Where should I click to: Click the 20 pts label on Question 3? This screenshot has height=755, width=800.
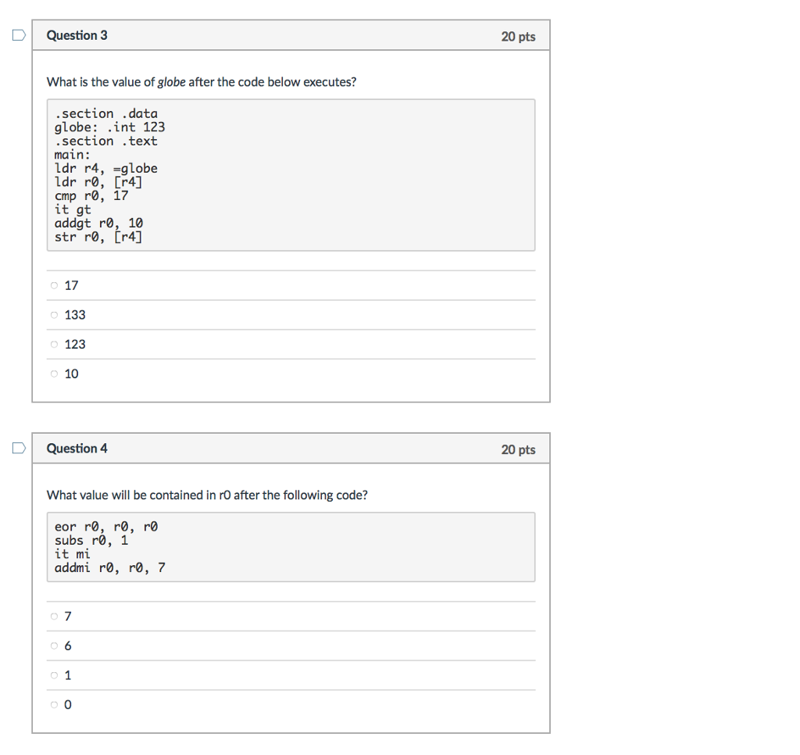[518, 37]
